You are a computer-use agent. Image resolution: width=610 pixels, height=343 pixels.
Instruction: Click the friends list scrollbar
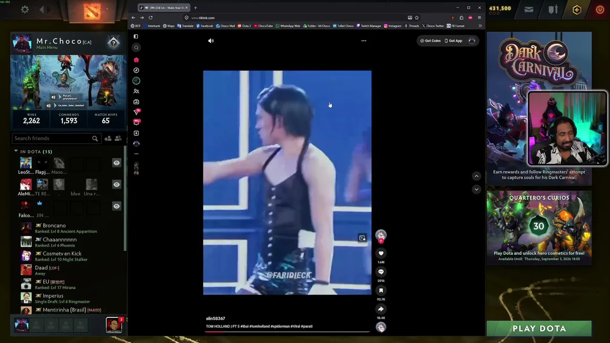point(125,198)
